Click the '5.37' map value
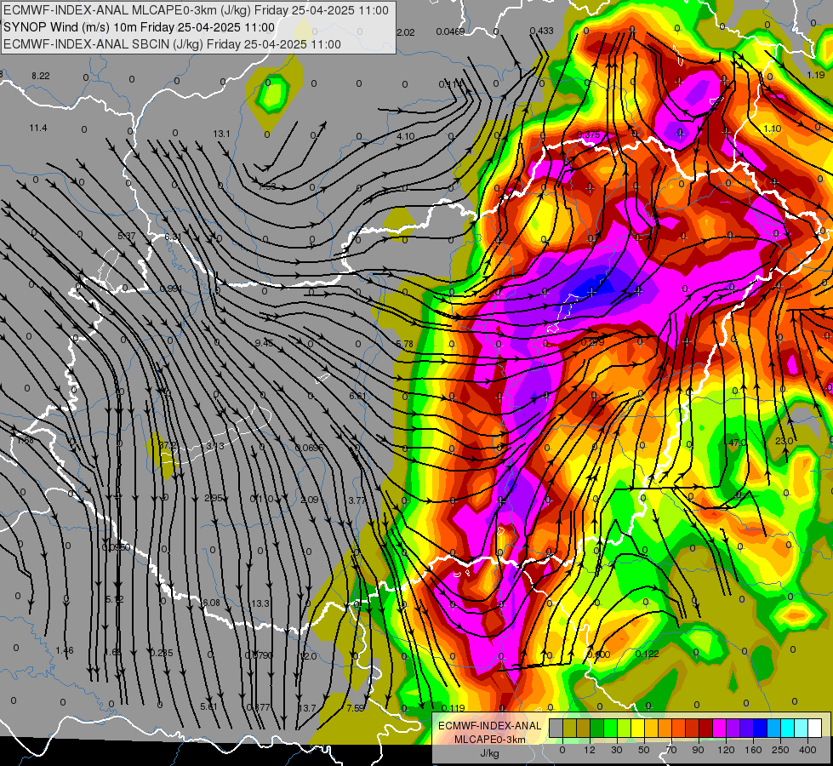 click(x=127, y=236)
